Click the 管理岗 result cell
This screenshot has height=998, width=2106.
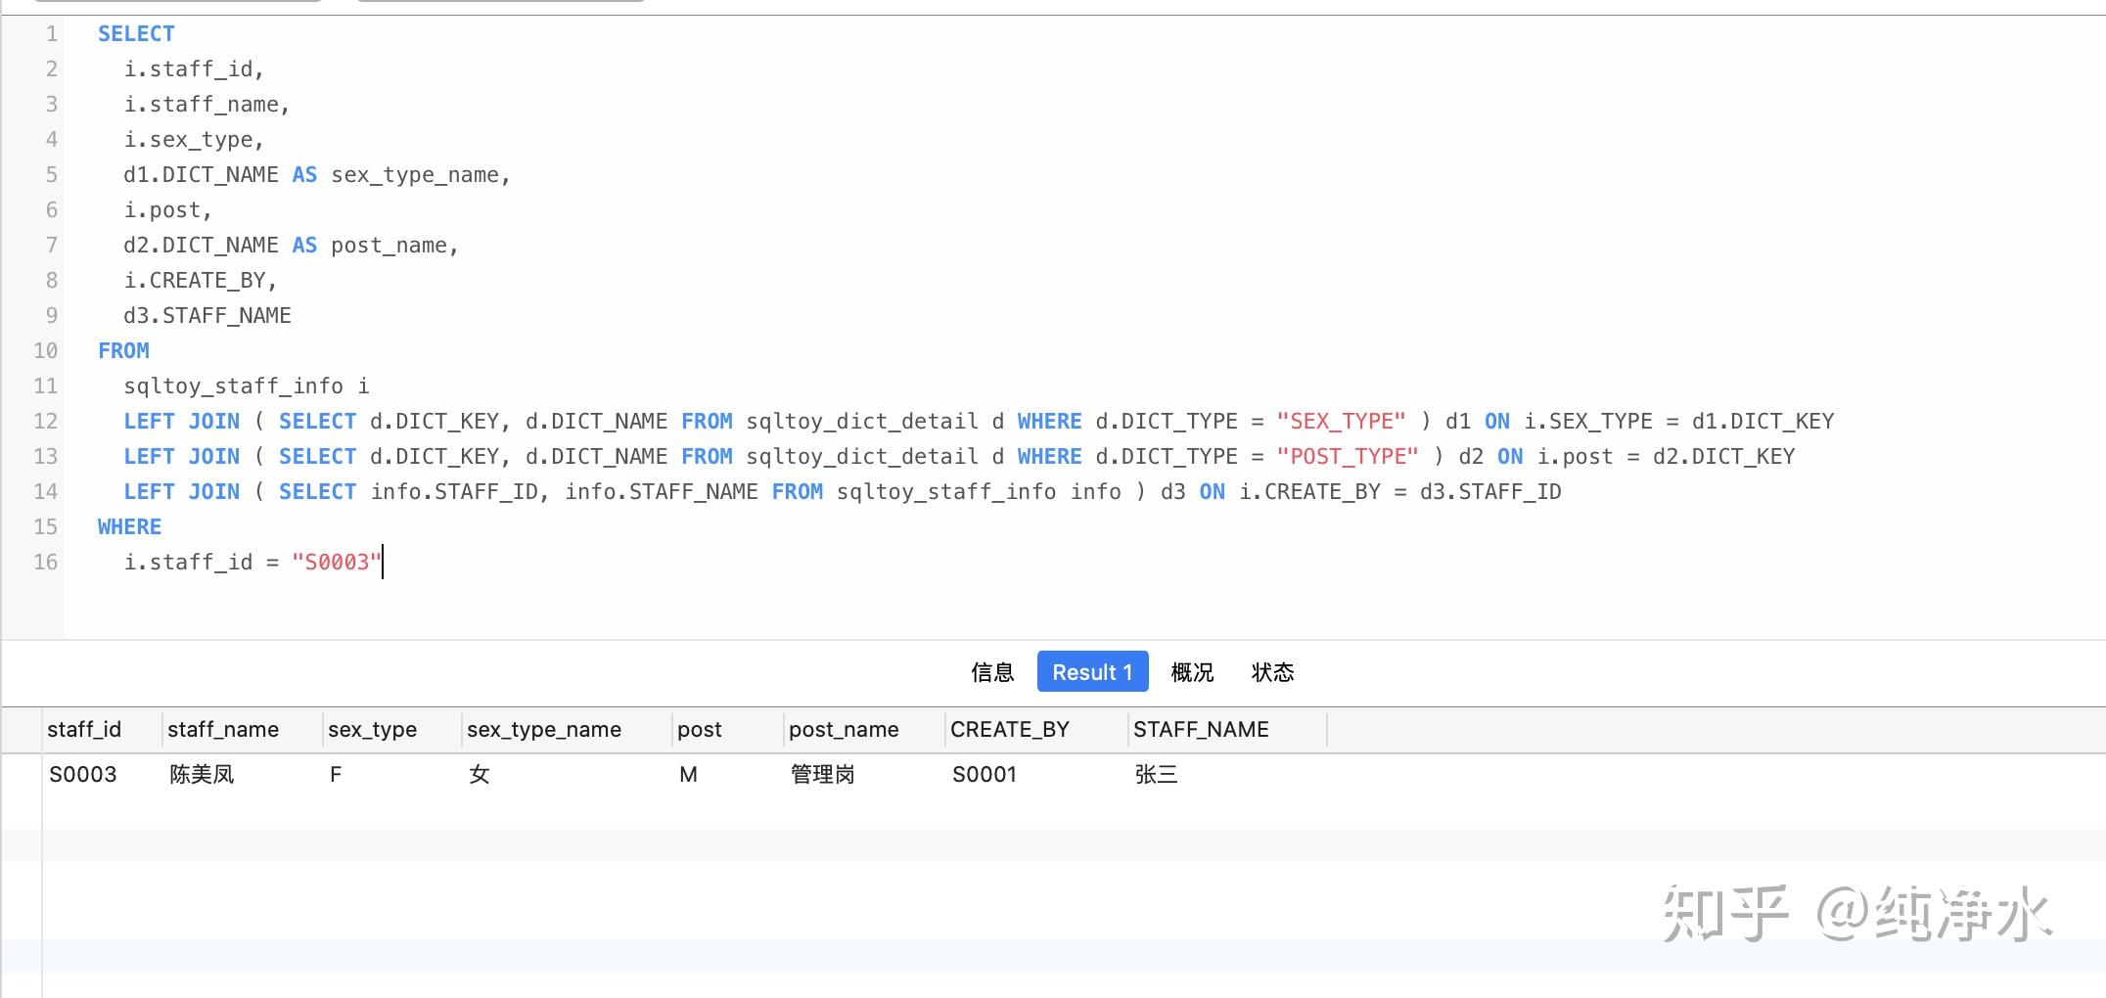(x=821, y=774)
